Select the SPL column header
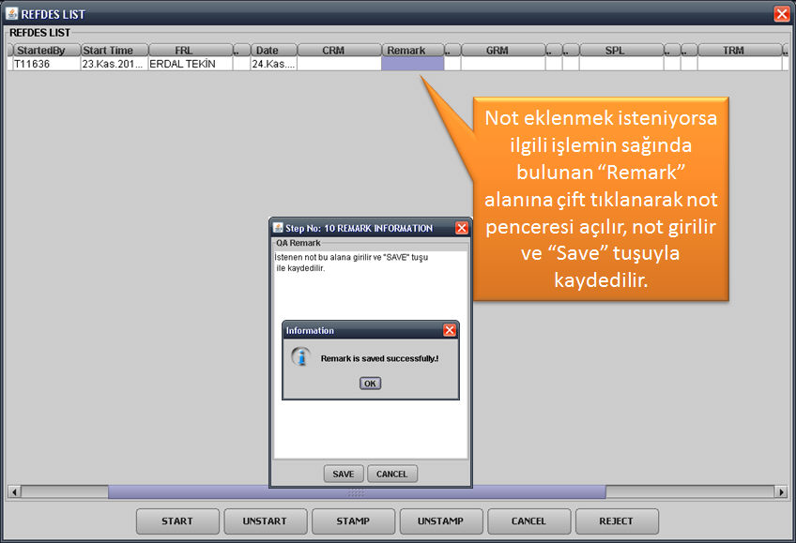The width and height of the screenshot is (796, 543). tap(621, 51)
